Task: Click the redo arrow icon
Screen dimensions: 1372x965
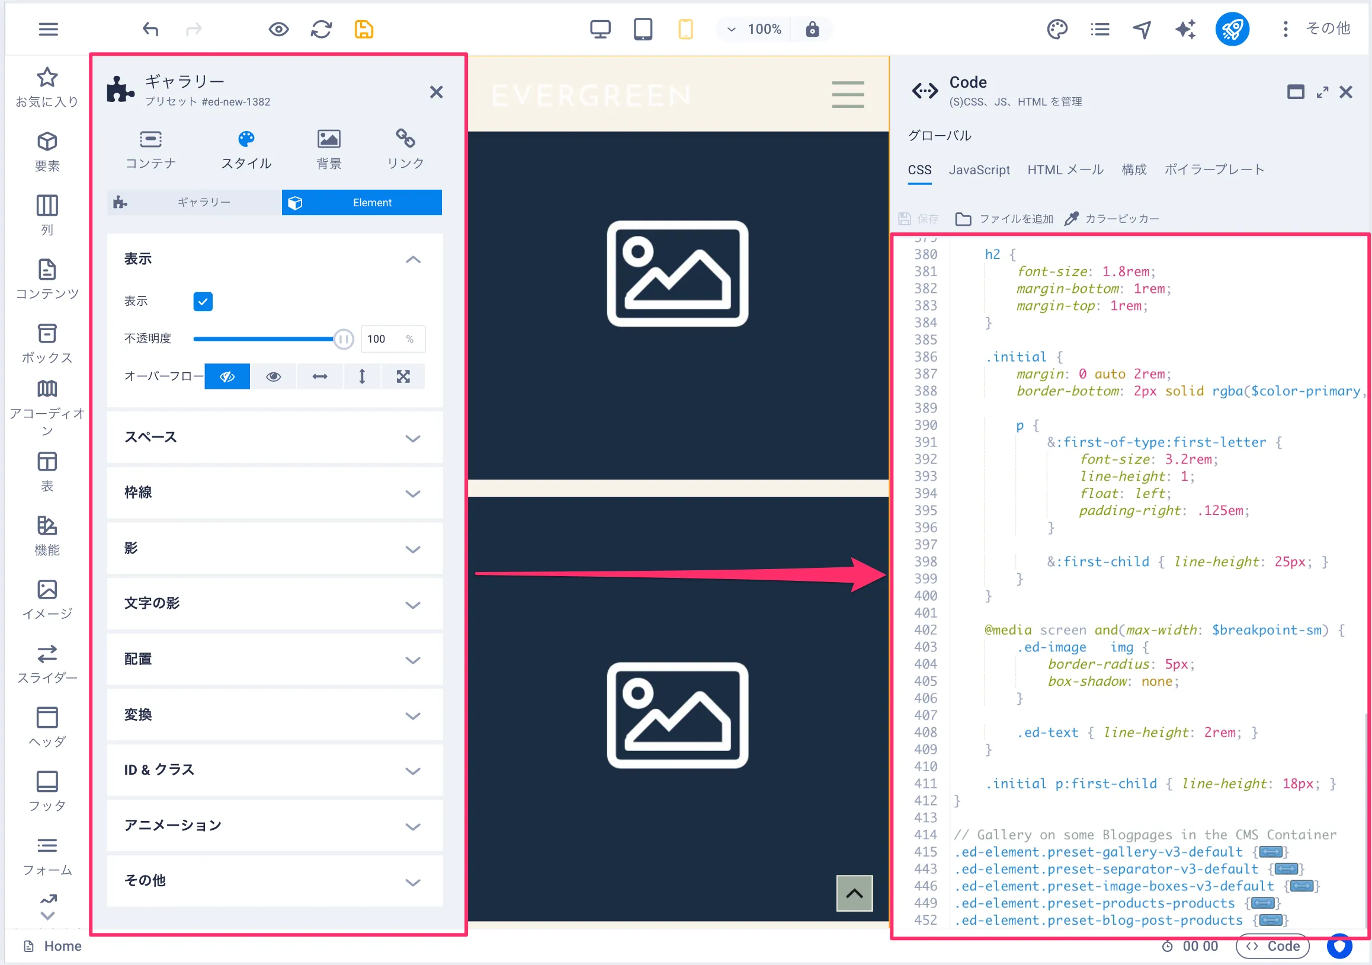Action: [194, 29]
